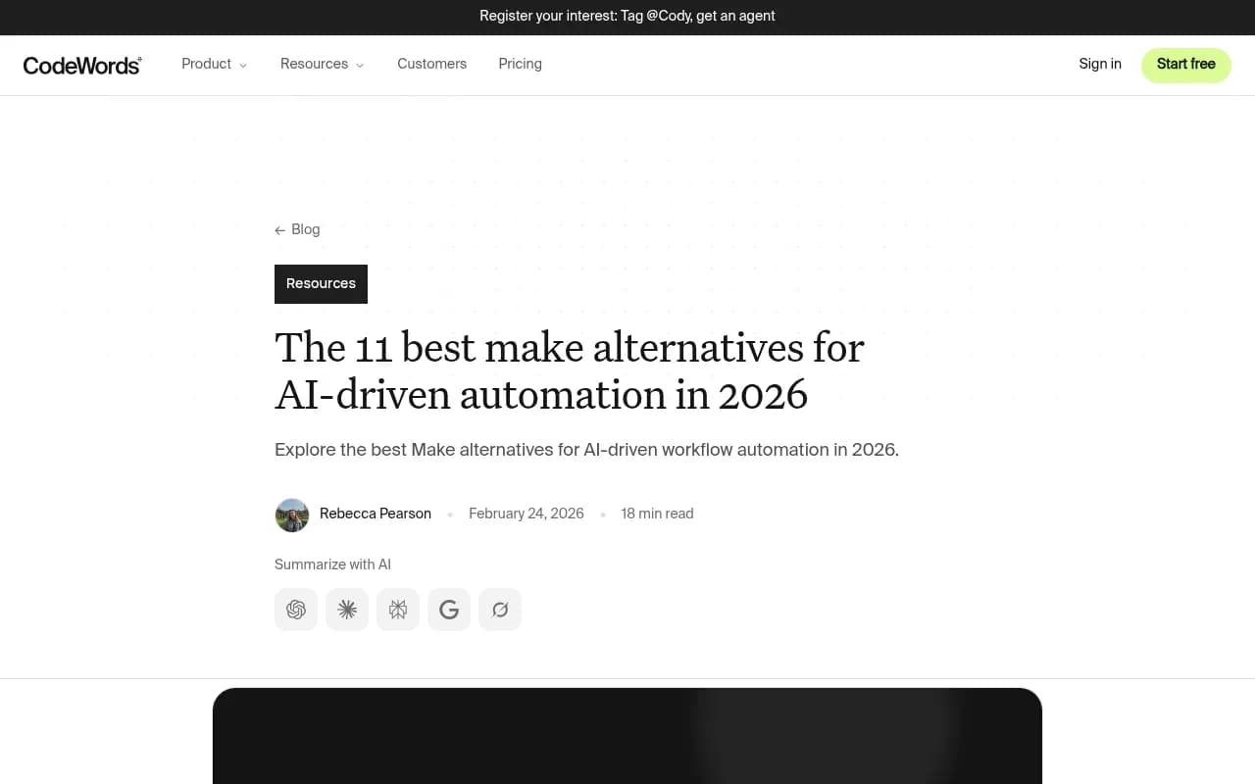Click the Claude starburst summarize icon

pos(347,610)
